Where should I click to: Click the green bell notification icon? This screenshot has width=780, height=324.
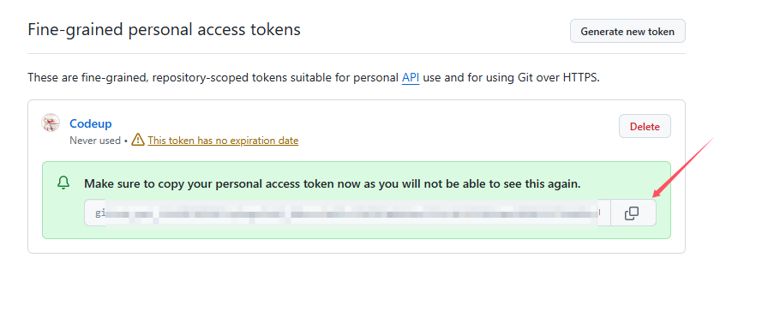[63, 183]
